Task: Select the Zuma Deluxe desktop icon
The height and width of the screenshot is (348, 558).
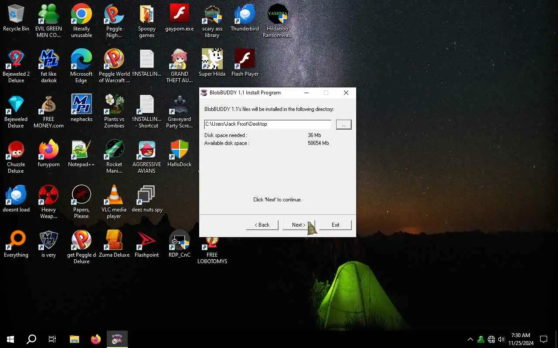Action: tap(114, 244)
